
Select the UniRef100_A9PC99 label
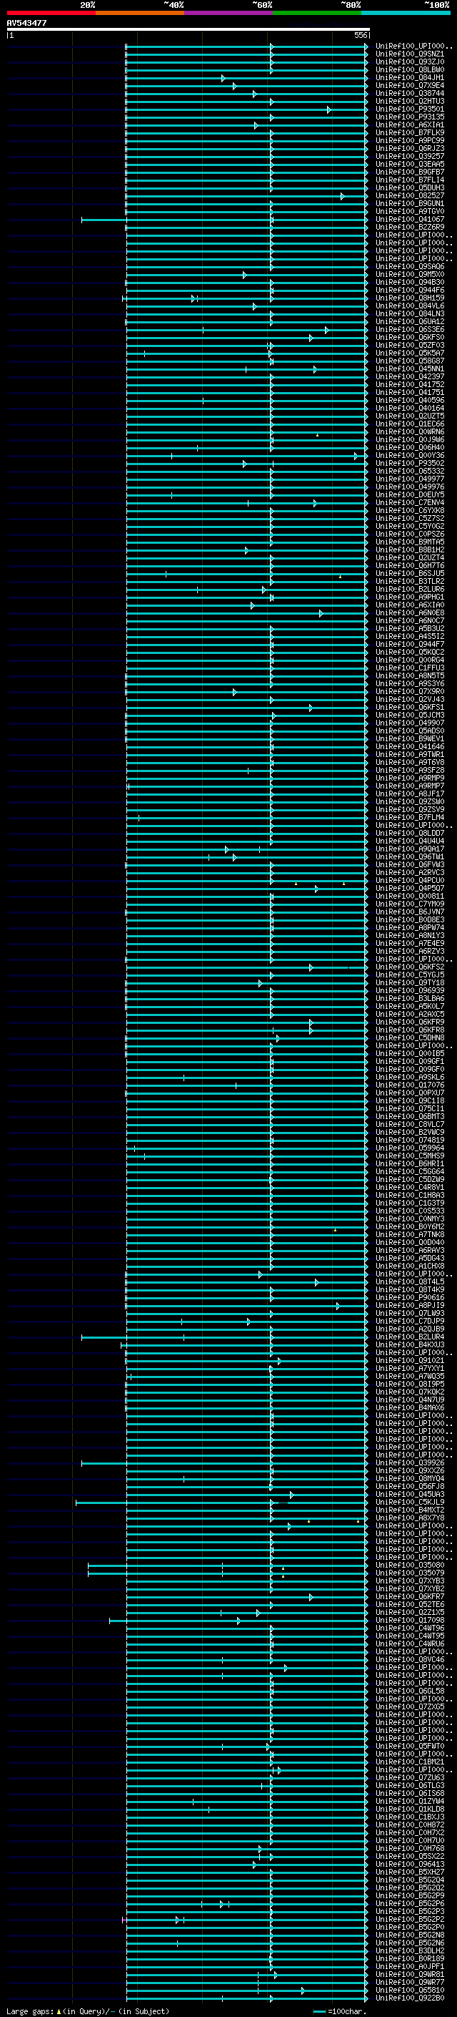410,140
